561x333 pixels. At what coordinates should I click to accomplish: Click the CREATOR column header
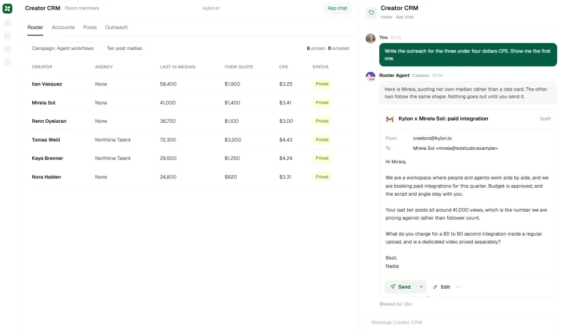(x=42, y=67)
